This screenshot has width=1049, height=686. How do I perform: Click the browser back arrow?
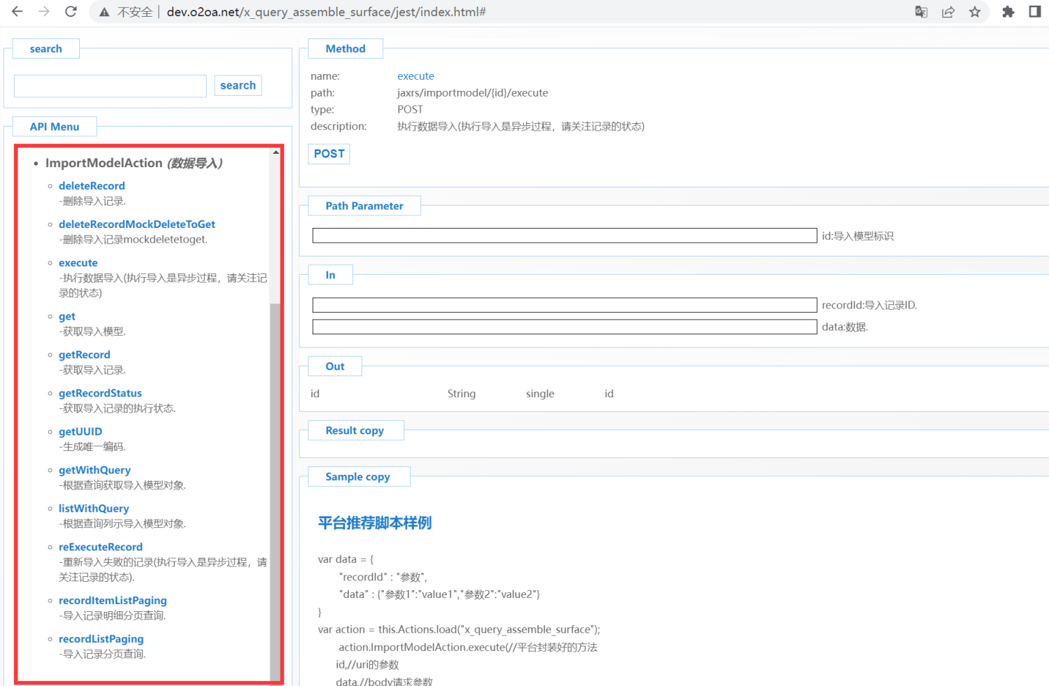(x=17, y=12)
